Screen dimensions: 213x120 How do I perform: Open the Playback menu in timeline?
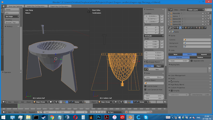click(x=32, y=112)
